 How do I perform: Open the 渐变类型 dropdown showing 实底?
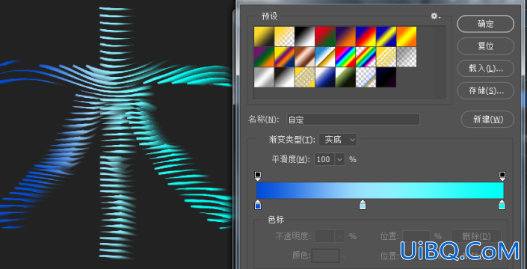(338, 140)
